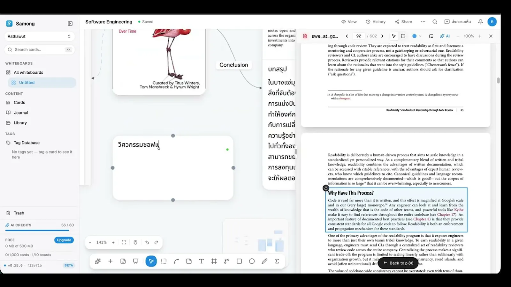Select the Frame tool

click(x=214, y=261)
